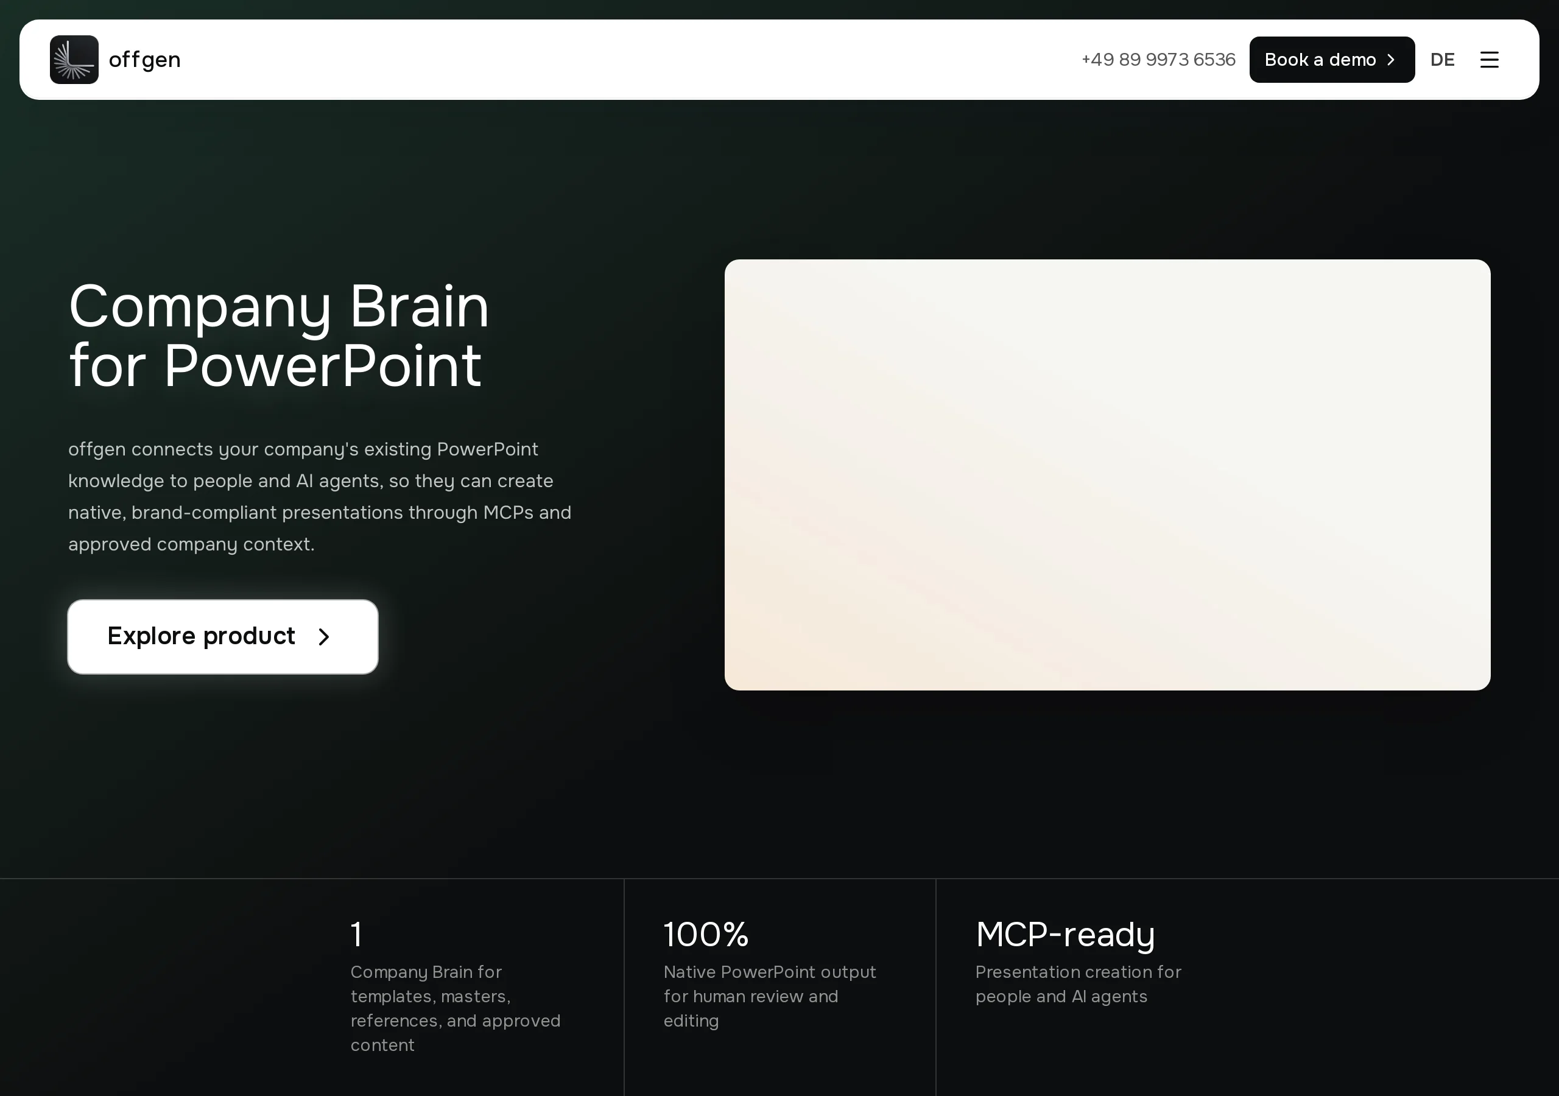Switch language to DE
The height and width of the screenshot is (1096, 1559).
point(1442,60)
